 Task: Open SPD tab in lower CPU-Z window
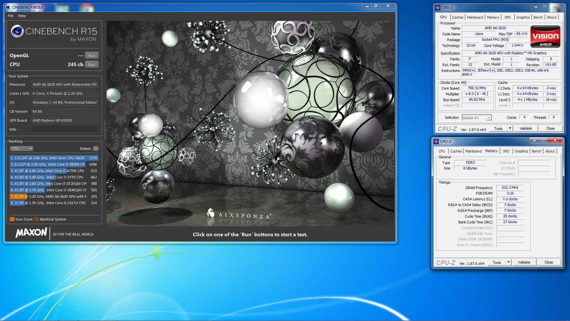pyautogui.click(x=506, y=151)
